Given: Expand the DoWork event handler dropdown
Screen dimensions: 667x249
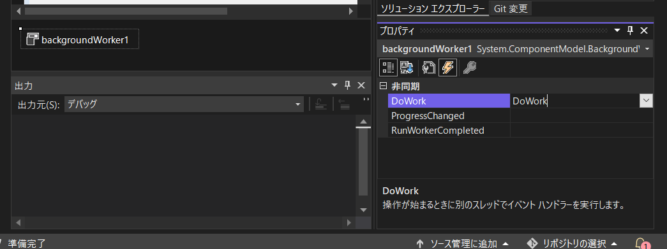Looking at the screenshot, I should (646, 101).
